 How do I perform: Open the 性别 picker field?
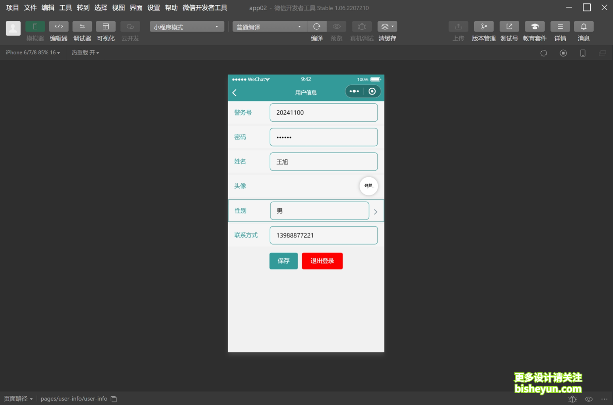coord(320,211)
